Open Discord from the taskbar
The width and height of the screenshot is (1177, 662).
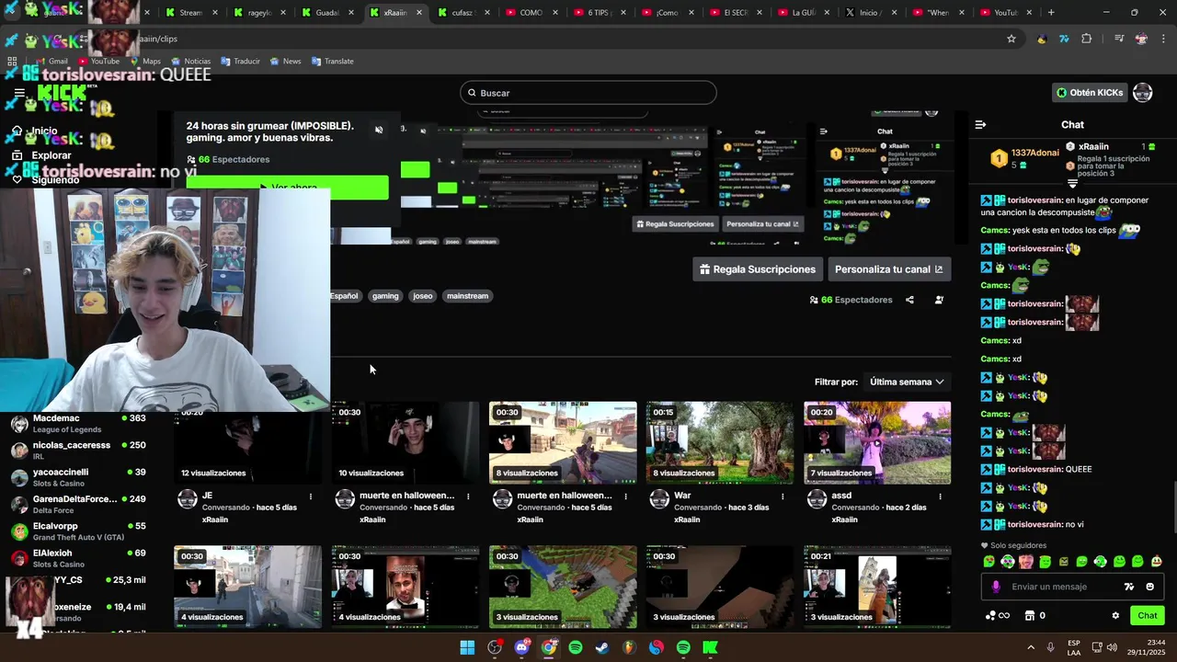click(521, 647)
